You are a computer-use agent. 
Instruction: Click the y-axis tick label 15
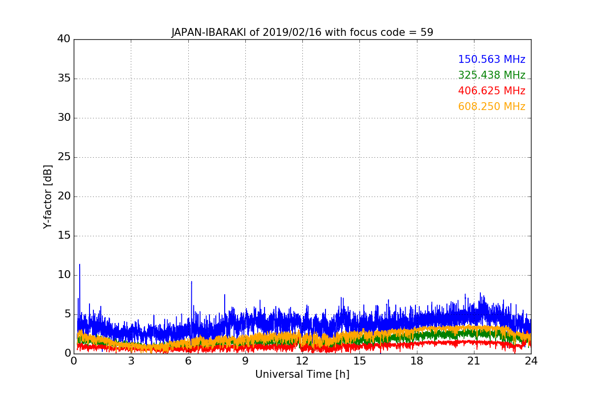coord(63,235)
